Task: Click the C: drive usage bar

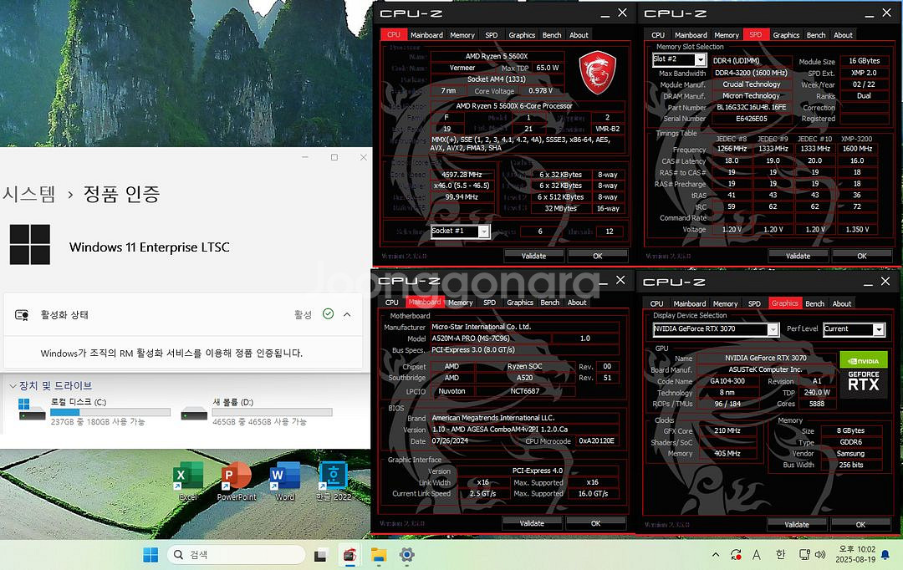Action: (110, 412)
